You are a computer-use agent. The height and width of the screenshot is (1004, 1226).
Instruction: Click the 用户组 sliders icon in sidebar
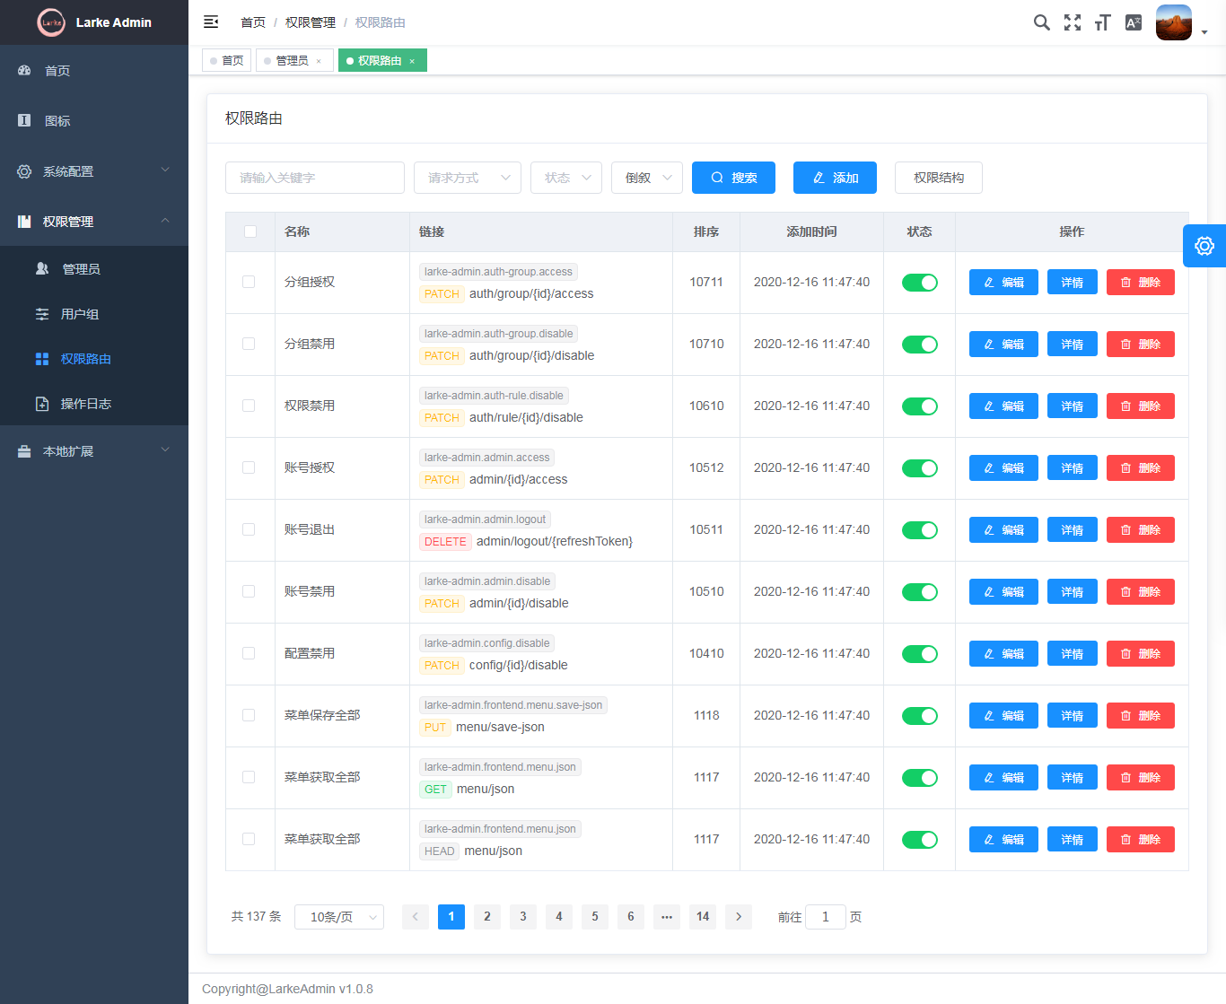pyautogui.click(x=42, y=314)
